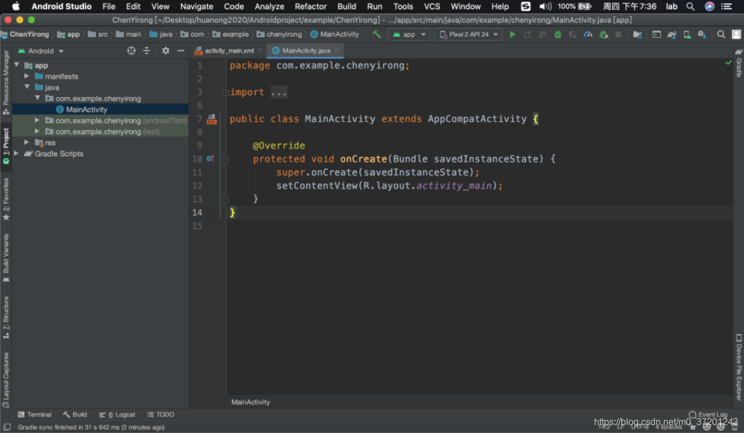Expand com.example.chenyirong (androidTest) package

pyautogui.click(x=37, y=120)
